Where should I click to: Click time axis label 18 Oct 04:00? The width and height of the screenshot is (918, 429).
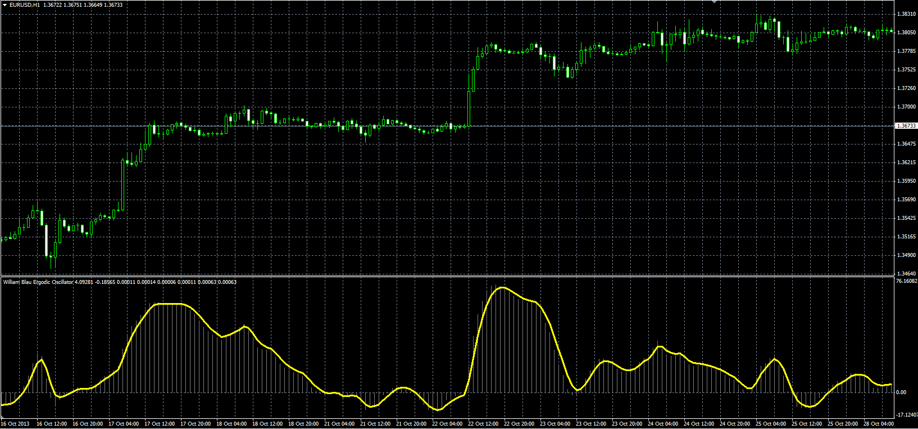pos(231,424)
